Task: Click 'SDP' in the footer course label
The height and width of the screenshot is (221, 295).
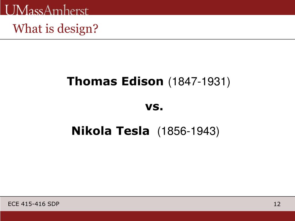Action: [x=53, y=204]
